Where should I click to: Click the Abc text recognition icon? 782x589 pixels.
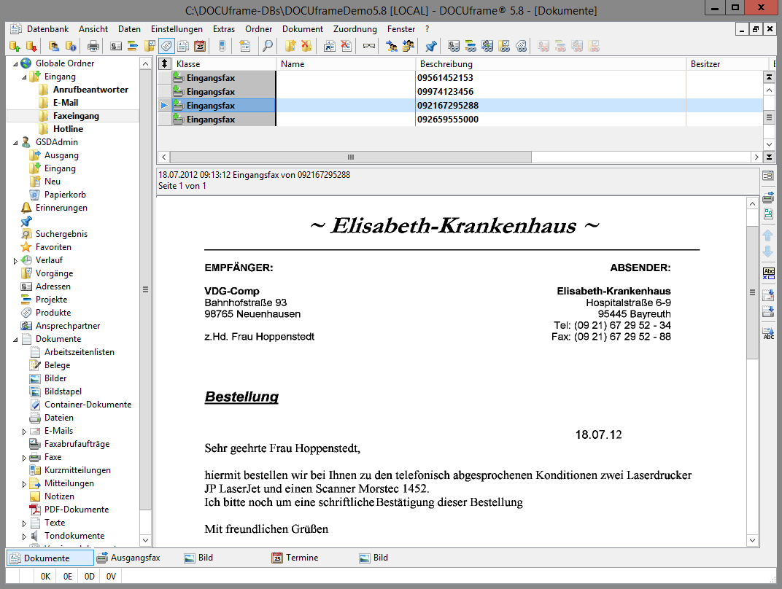(768, 274)
